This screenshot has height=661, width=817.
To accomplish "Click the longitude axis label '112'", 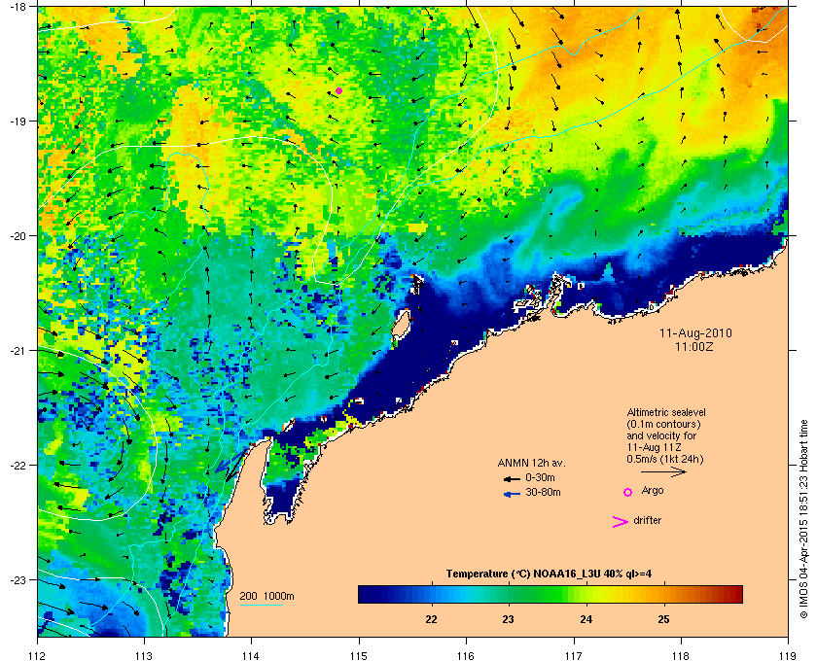I will click(38, 655).
